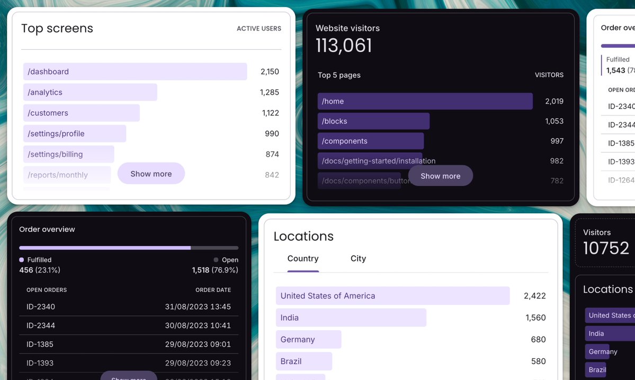Click the OPEN ORDERS column header in dark card
Screen dimensions: 635x380
[x=47, y=290]
